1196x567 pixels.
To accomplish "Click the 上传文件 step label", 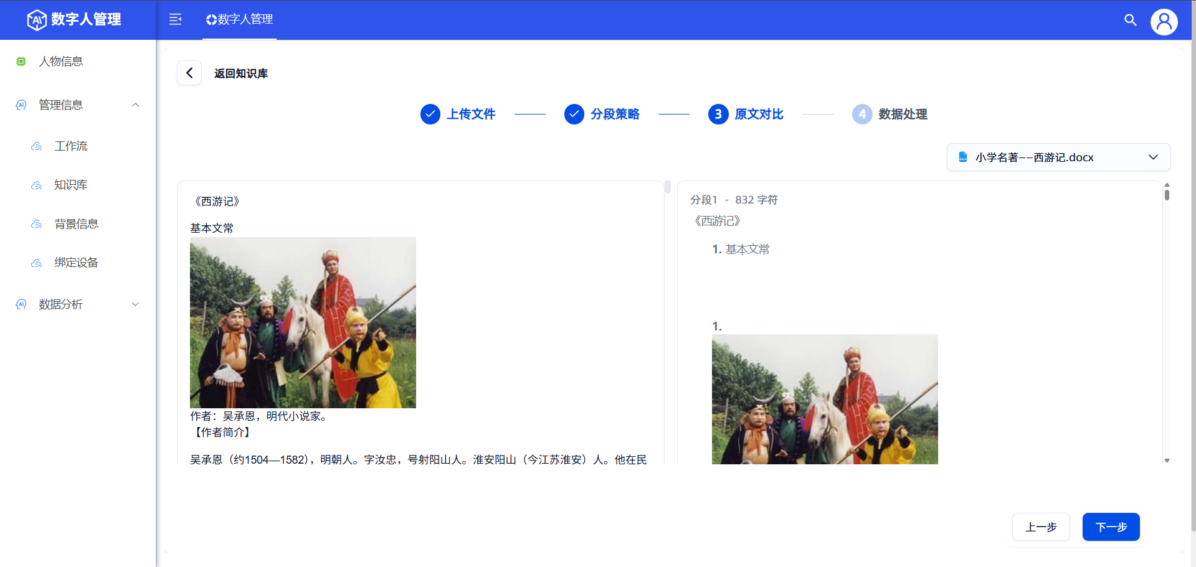I will pos(471,115).
